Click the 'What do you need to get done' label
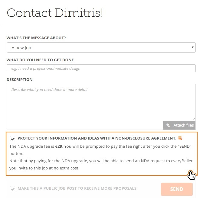The image size is (206, 206). [x=40, y=60]
